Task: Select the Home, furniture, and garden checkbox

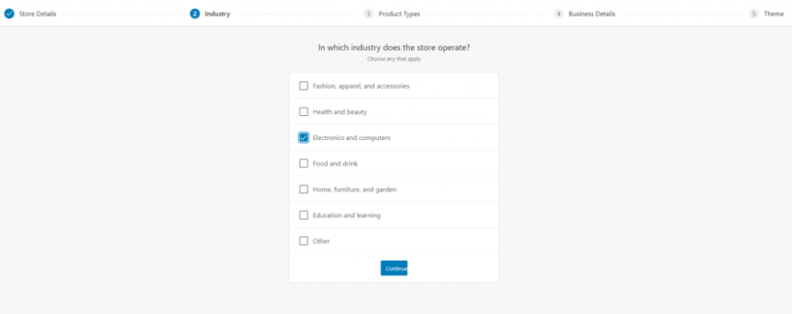Action: pos(303,189)
